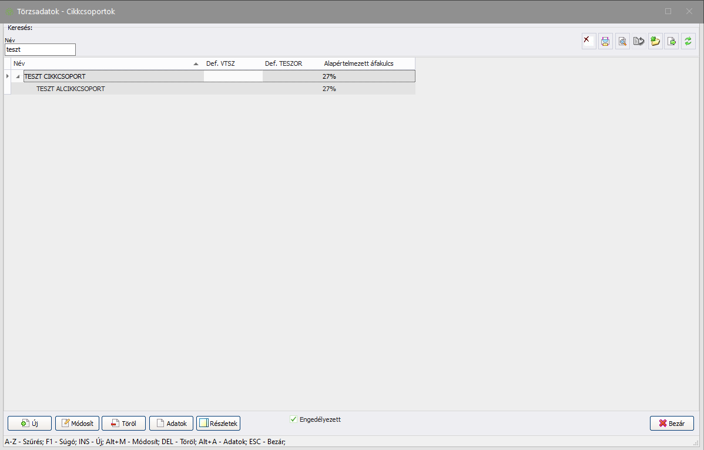Viewport: 704px width, 450px height.
Task: Click the Alapértelmezett áfakulcs column header
Action: [x=358, y=63]
